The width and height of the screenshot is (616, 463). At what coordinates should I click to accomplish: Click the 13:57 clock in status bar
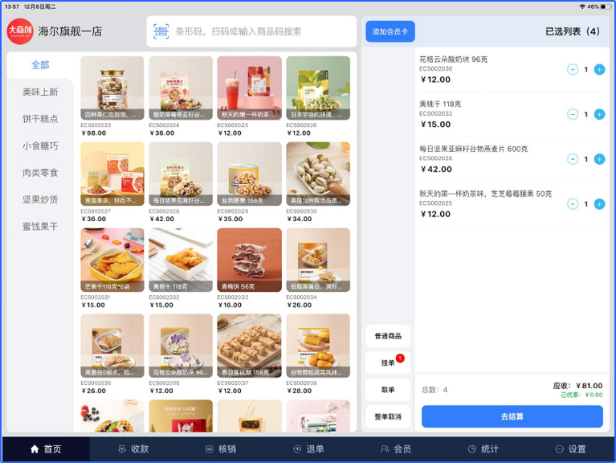click(x=12, y=6)
